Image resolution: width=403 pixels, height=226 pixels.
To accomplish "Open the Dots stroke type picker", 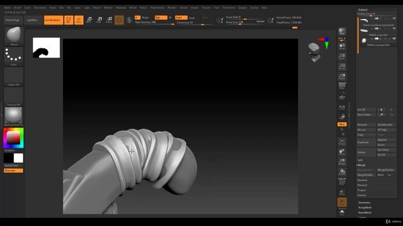I will pos(14,56).
